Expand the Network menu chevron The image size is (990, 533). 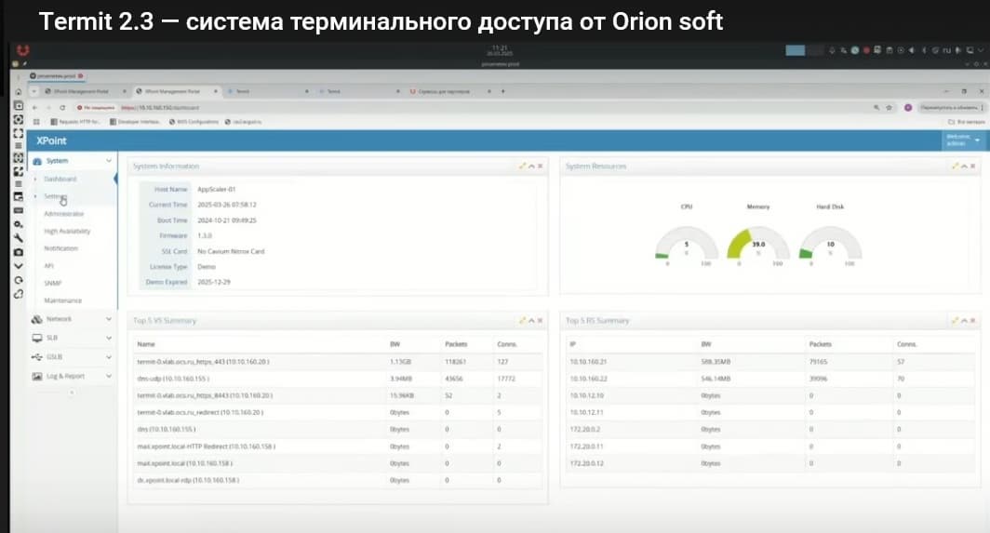coord(109,319)
